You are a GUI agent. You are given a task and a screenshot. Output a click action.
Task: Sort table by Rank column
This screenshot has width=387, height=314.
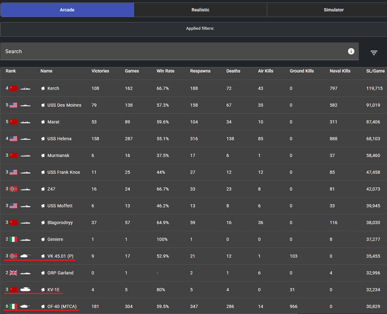10,71
